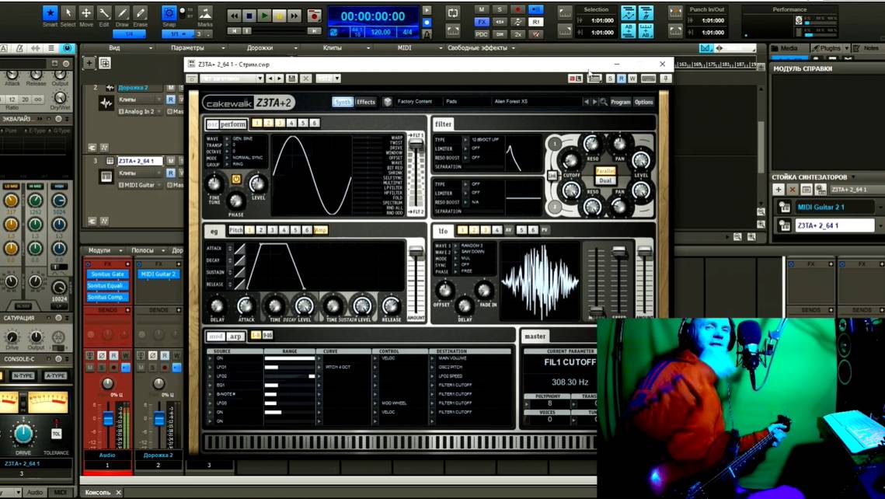Pause playback with yellow button
885x499 pixels.
(279, 16)
